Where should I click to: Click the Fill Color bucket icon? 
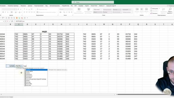point(16,12)
